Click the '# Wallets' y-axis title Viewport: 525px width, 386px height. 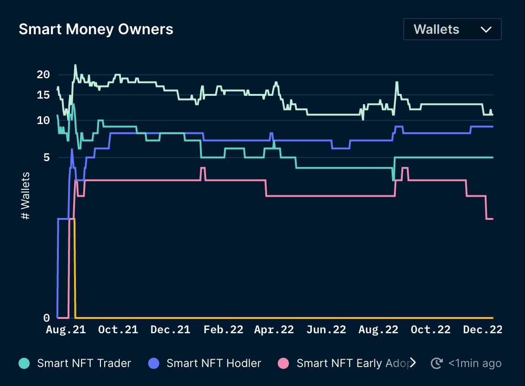tap(25, 196)
